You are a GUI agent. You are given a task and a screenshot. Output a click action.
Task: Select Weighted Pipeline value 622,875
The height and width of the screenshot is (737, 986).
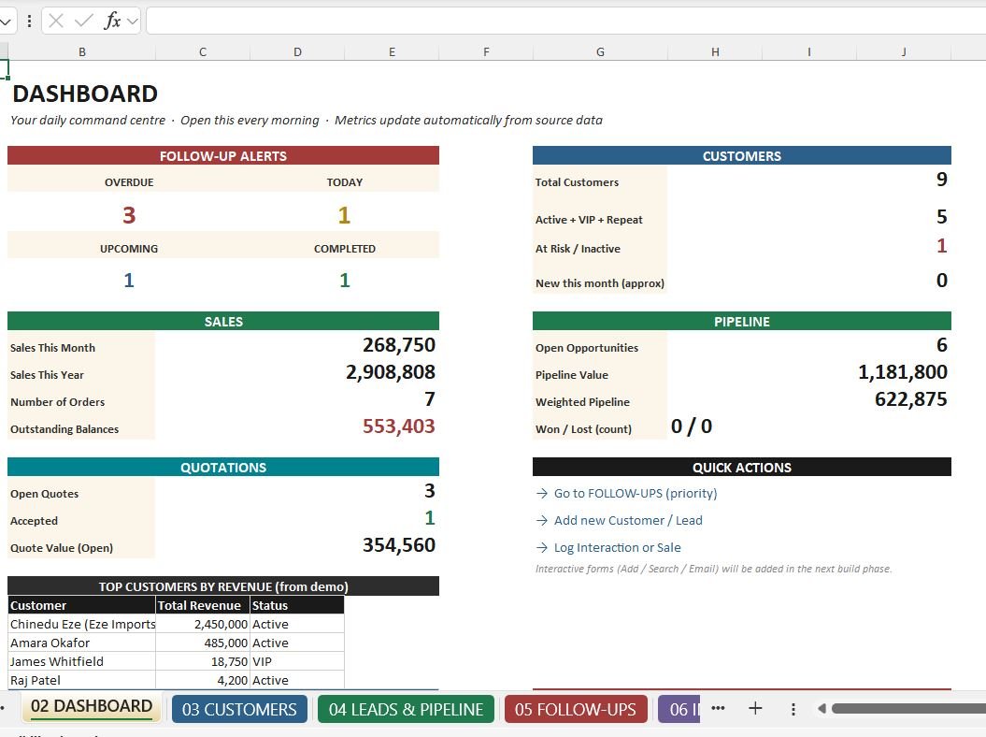coord(910,399)
